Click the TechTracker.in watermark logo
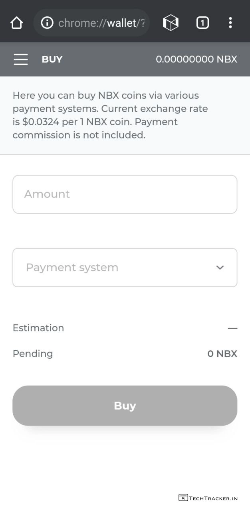The image size is (250, 512). (208, 498)
